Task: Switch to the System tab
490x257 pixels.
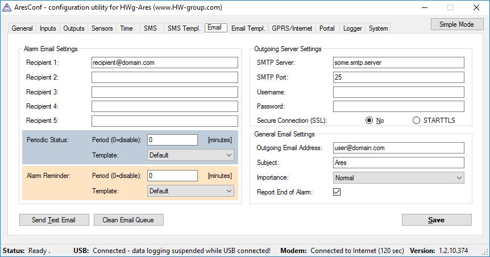Action: 378,28
